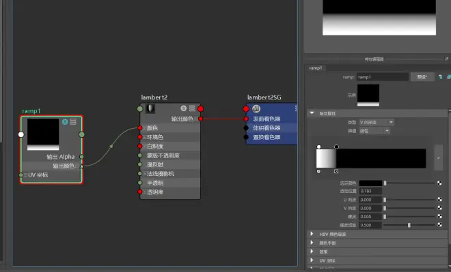451x272 pixels.
Task: Click the delete box under the white ramp handle
Action: tap(318, 171)
